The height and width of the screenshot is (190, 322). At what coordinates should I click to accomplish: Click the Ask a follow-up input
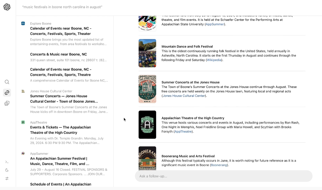tap(223, 176)
